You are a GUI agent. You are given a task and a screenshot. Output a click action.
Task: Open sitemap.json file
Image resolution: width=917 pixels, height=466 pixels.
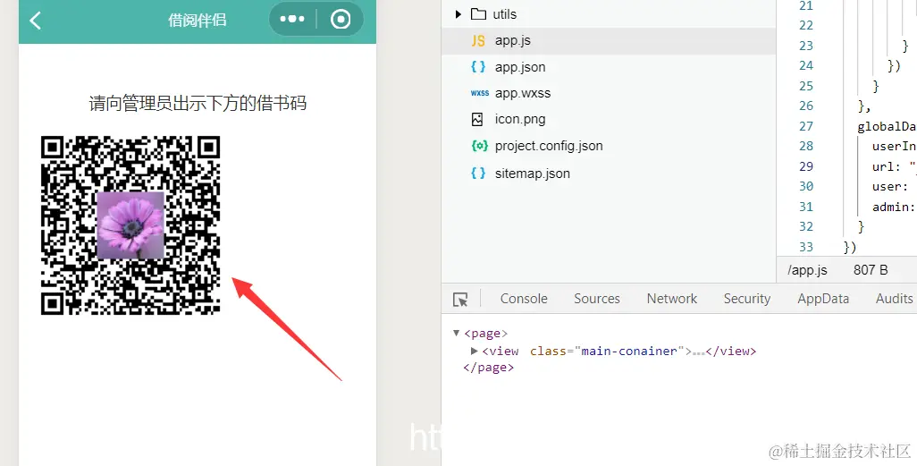[x=532, y=174]
